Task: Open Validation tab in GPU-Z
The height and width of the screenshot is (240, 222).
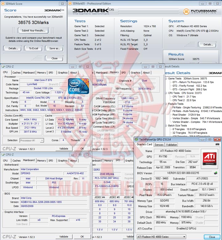Action: pos(171,145)
